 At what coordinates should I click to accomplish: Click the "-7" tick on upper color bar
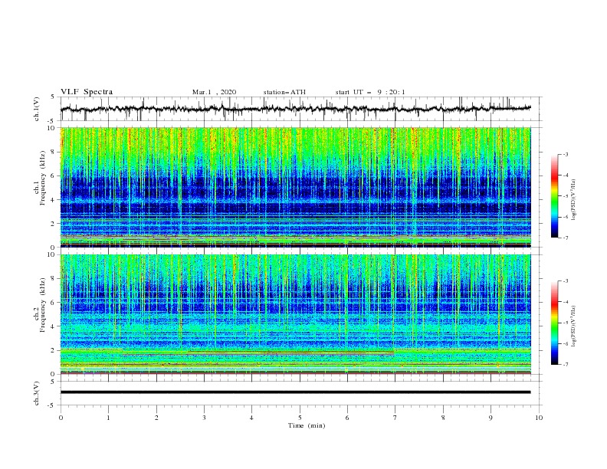click(x=566, y=238)
